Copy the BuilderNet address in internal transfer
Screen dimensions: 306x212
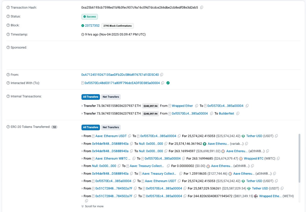(238, 113)
